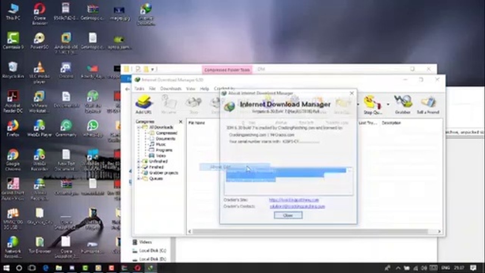This screenshot has height=273, width=485.
Task: Open the Acrobat Reader DC shortcut
Action: tap(13, 100)
